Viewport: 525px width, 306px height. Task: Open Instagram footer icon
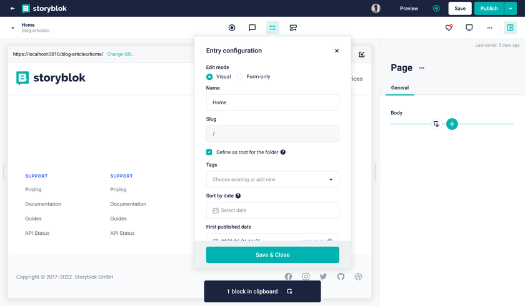[x=306, y=277]
